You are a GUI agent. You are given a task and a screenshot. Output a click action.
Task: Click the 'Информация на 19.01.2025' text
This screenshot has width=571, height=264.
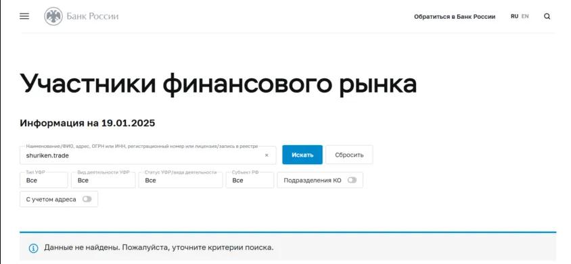[87, 124]
